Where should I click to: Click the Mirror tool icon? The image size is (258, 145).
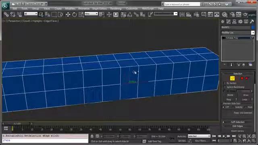click(182, 14)
